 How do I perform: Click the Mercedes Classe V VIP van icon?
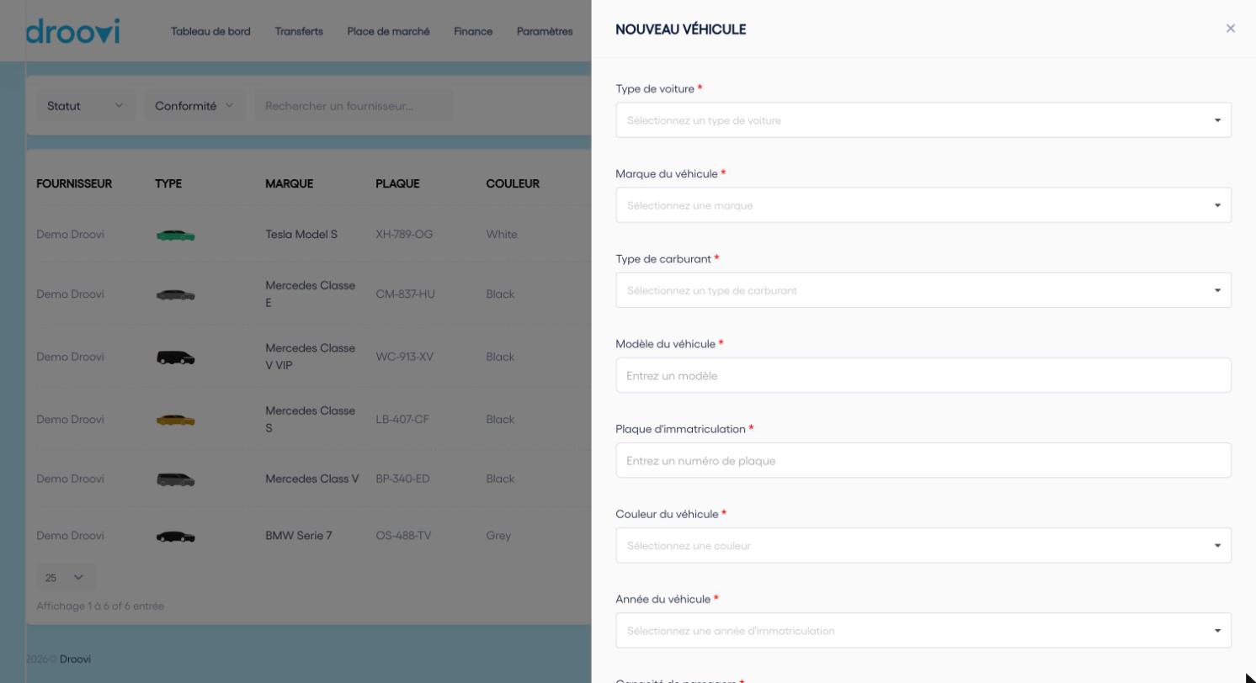point(176,357)
